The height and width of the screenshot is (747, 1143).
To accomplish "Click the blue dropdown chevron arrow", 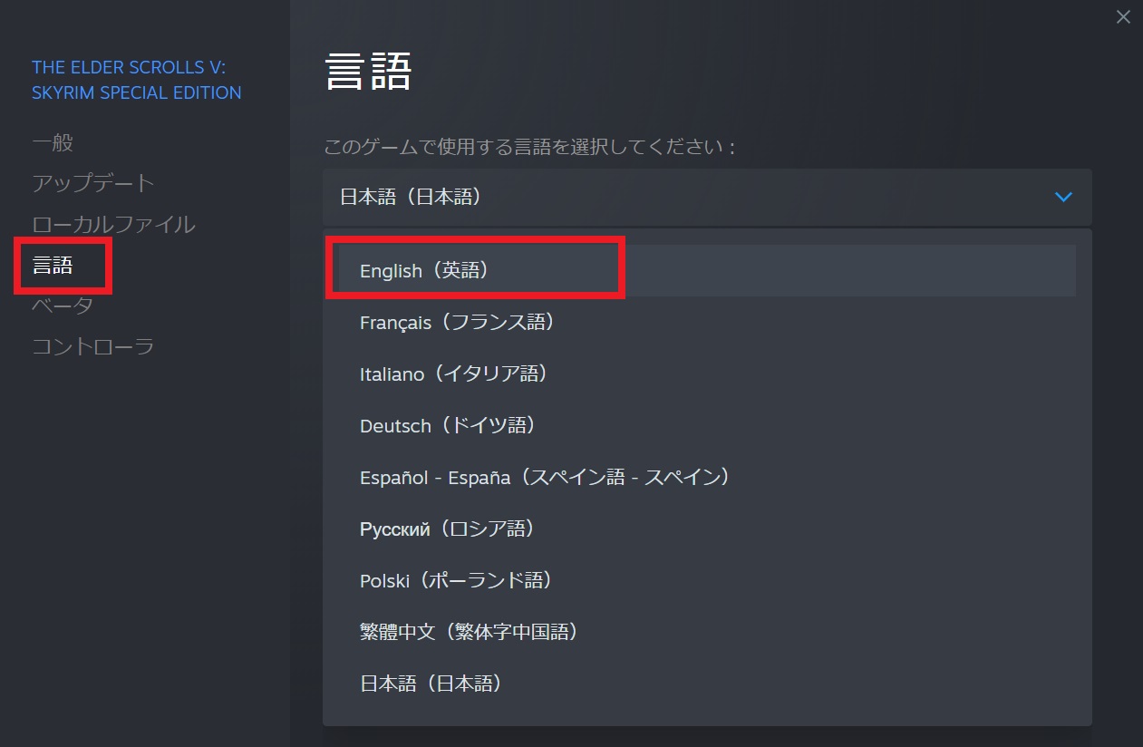I will click(x=1064, y=197).
